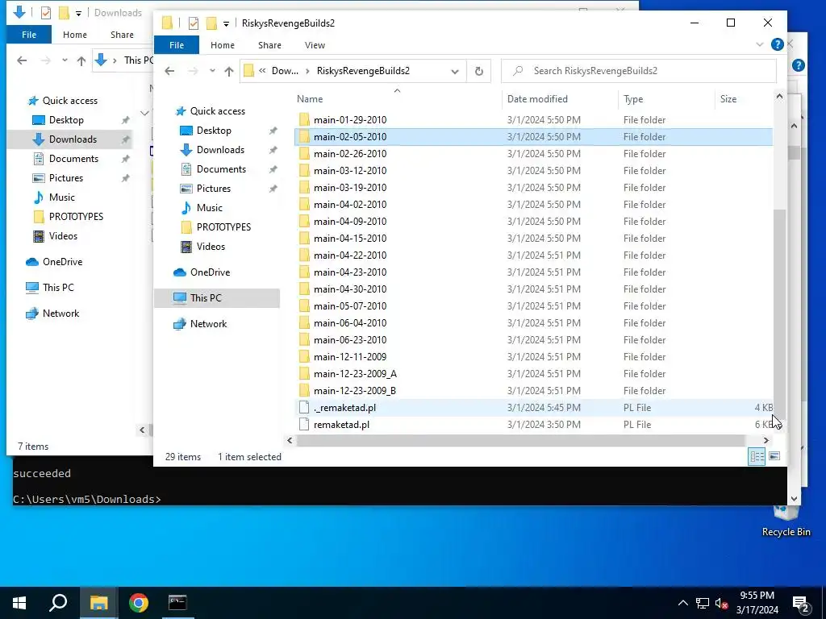The image size is (826, 619).
Task: Sort by Name column header
Action: (x=397, y=99)
